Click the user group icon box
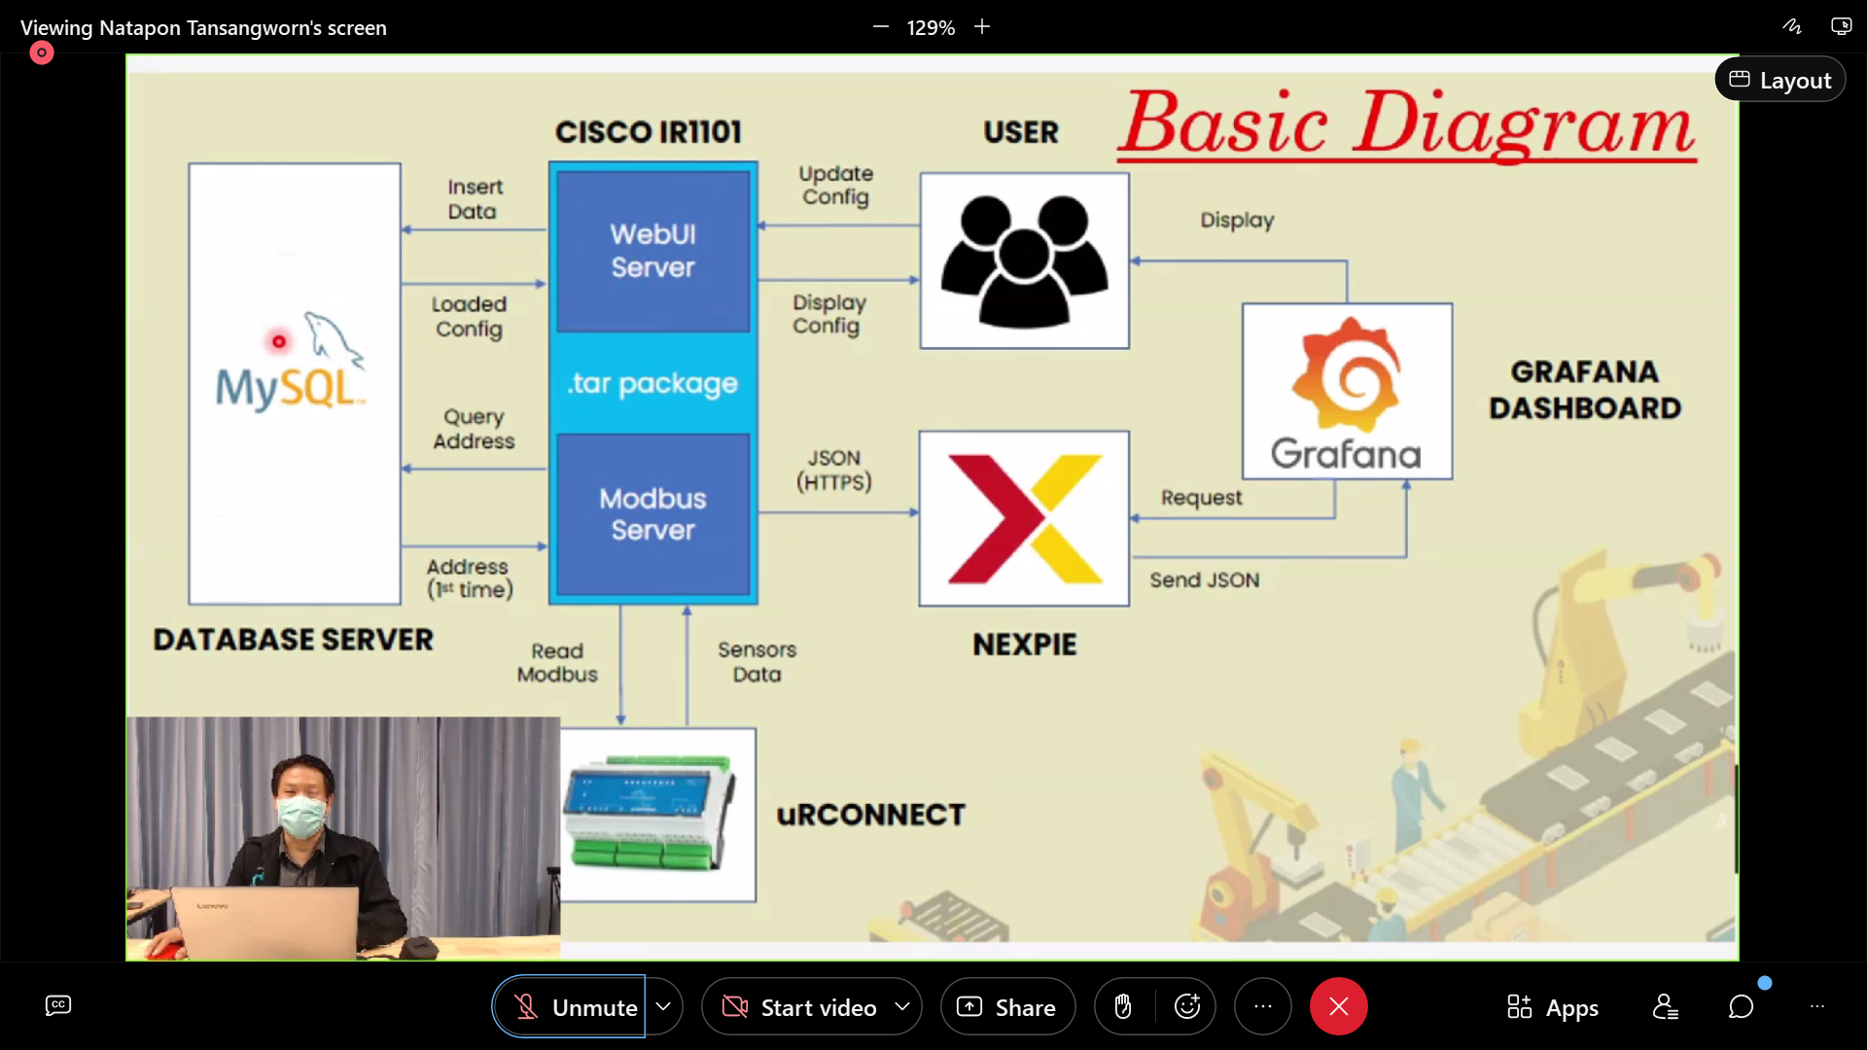This screenshot has height=1050, width=1867. pos(1025,261)
